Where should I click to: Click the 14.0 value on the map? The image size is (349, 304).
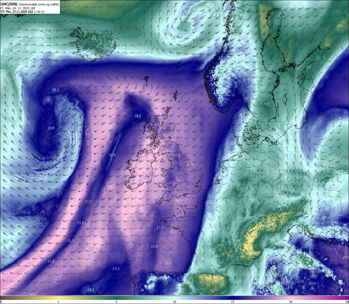pyautogui.click(x=325, y=222)
